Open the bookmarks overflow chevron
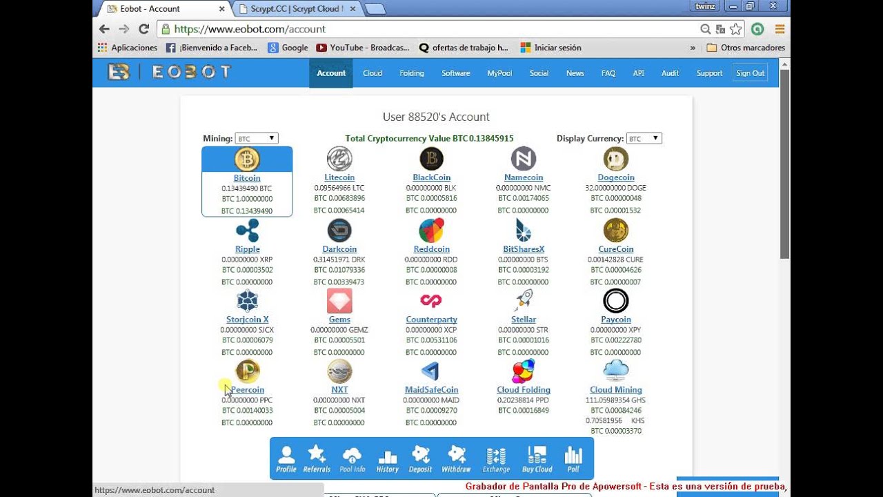This screenshot has width=883, height=497. (x=693, y=48)
